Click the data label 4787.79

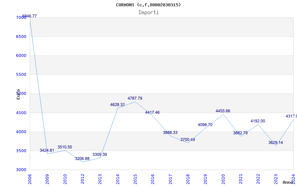(135, 98)
